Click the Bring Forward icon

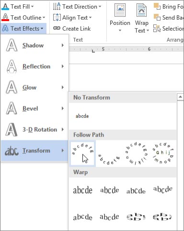157,6
